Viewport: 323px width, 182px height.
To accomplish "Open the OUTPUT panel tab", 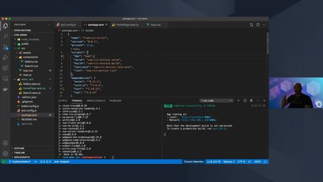I will pyautogui.click(x=63, y=101).
